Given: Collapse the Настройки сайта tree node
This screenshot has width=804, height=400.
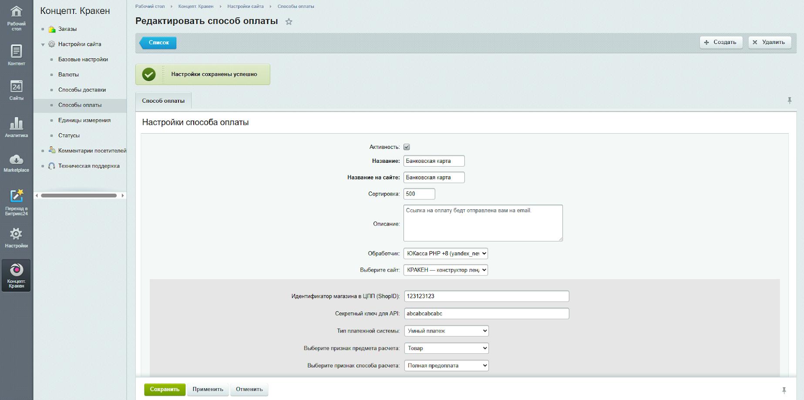Looking at the screenshot, I should (43, 44).
